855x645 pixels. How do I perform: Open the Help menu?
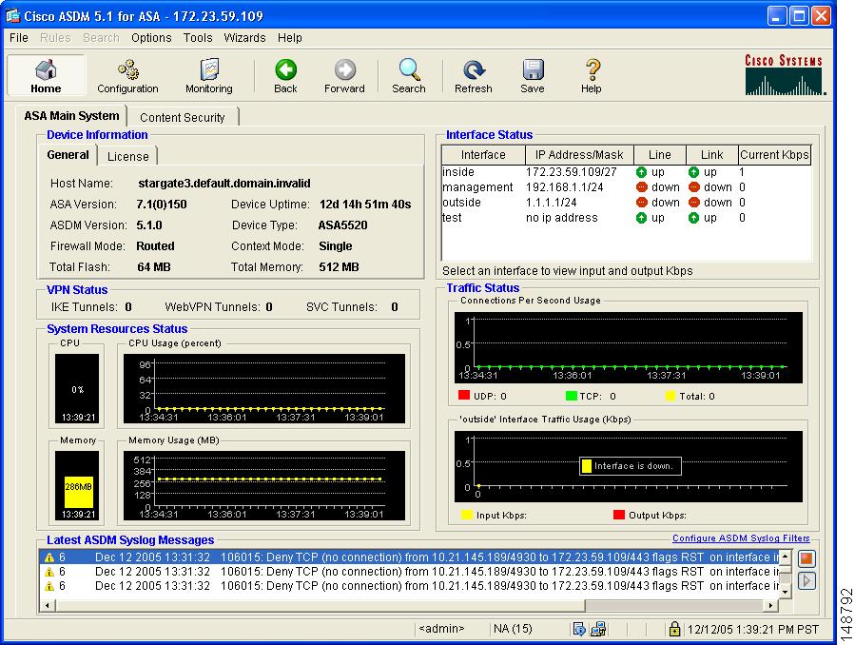(x=289, y=38)
